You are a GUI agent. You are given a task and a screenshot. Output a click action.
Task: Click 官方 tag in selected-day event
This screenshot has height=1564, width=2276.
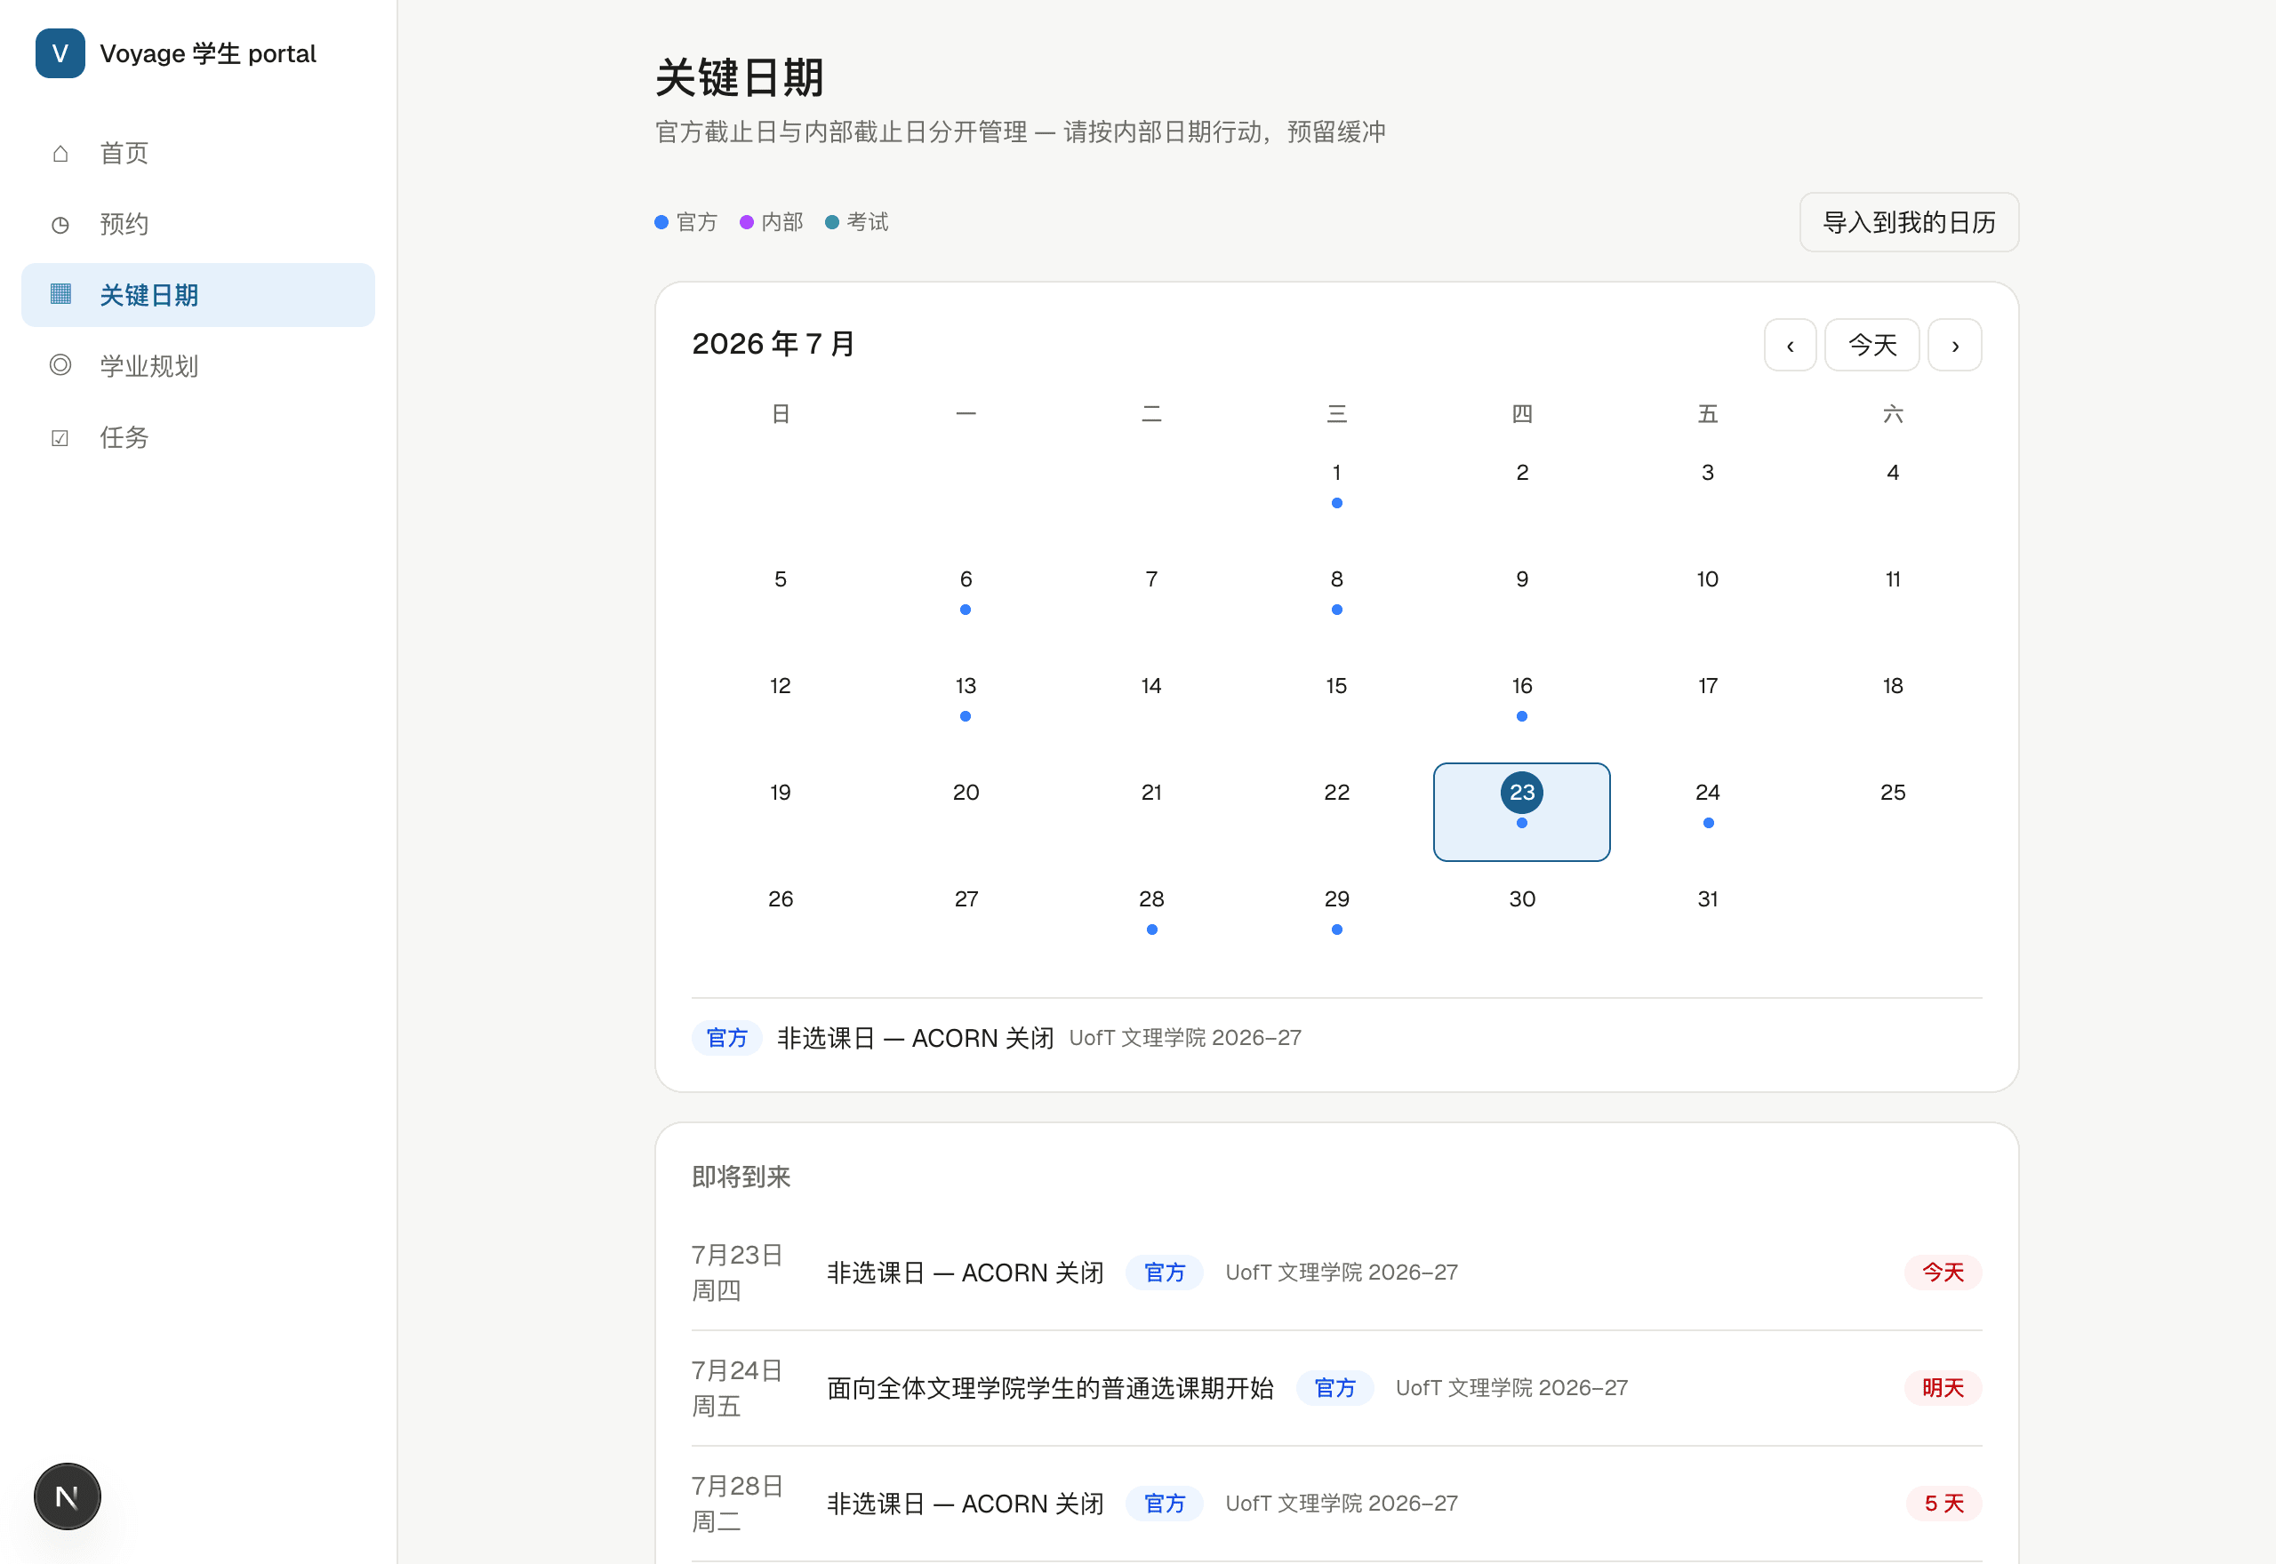coord(726,1038)
